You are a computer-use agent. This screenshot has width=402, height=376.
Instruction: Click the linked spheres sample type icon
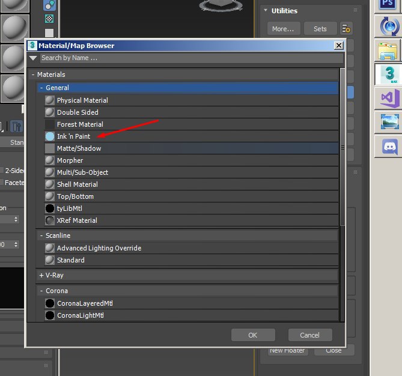[x=49, y=5]
